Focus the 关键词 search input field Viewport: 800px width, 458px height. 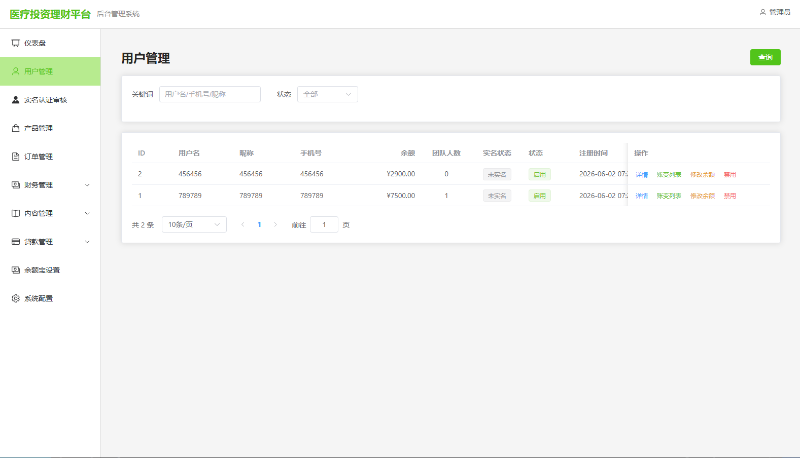210,94
